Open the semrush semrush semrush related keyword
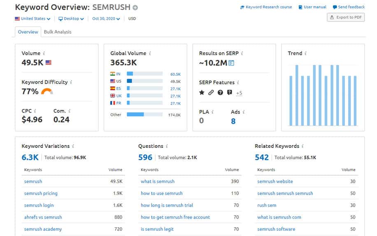 (285, 194)
